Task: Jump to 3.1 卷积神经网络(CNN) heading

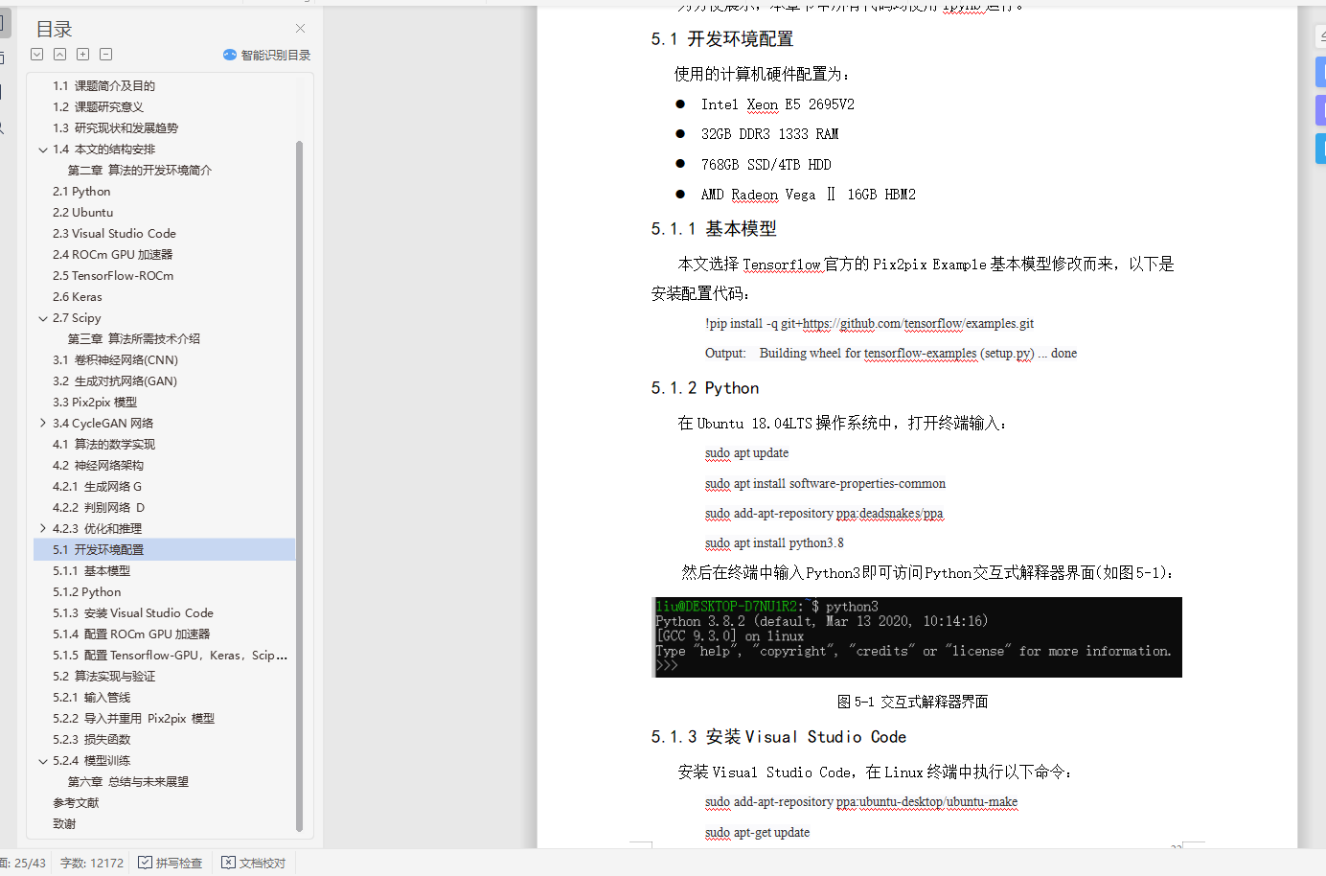Action: (115, 360)
